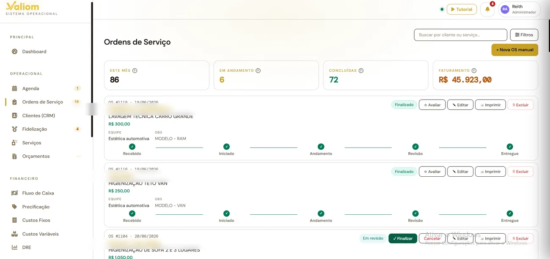The image size is (550, 259).
Task: Open Clientes (CRM) menu item
Action: pyautogui.click(x=38, y=116)
